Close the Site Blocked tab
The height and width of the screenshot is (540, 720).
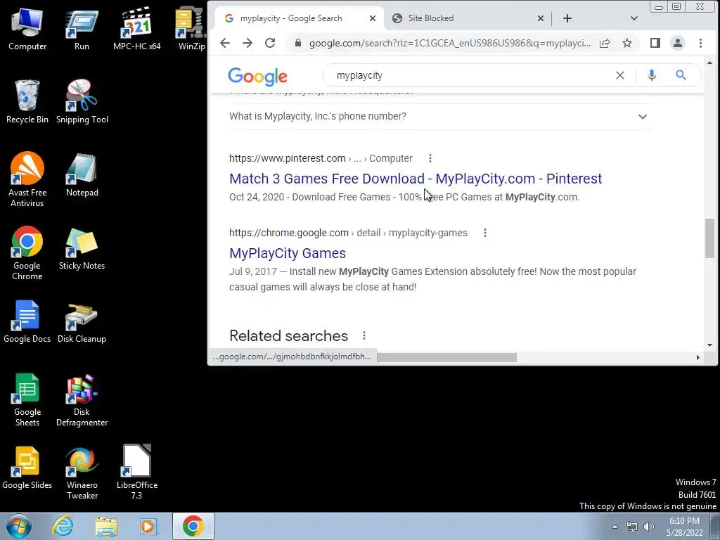pyautogui.click(x=541, y=18)
